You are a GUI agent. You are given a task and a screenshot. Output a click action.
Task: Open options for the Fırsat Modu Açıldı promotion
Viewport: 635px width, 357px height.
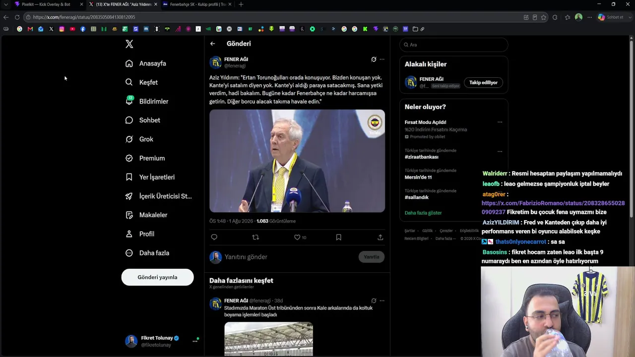pyautogui.click(x=500, y=122)
